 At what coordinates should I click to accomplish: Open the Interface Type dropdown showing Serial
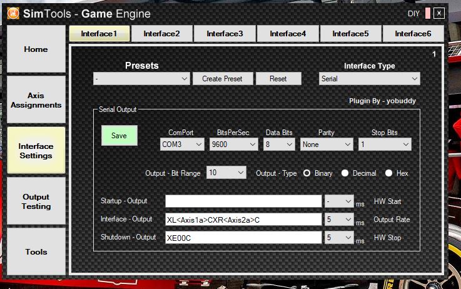369,79
